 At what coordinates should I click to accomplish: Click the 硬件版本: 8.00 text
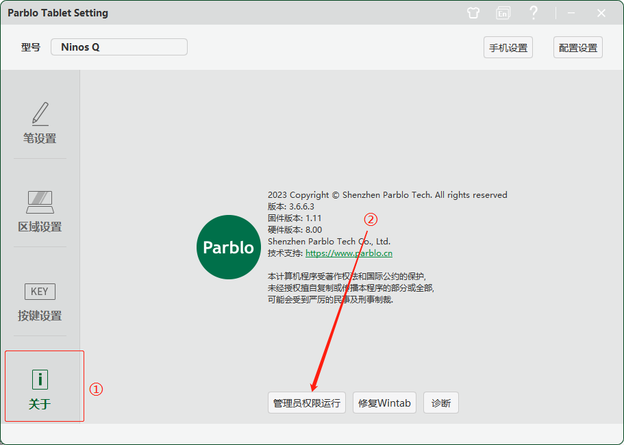(295, 229)
